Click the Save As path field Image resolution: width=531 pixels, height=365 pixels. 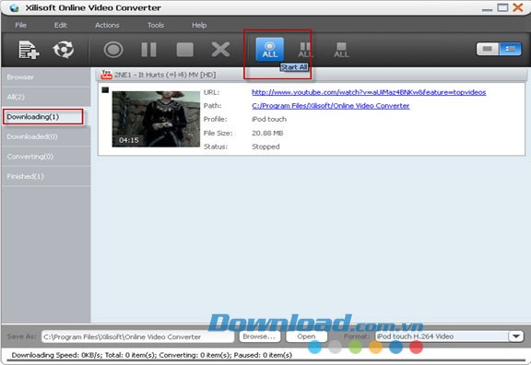pyautogui.click(x=137, y=336)
